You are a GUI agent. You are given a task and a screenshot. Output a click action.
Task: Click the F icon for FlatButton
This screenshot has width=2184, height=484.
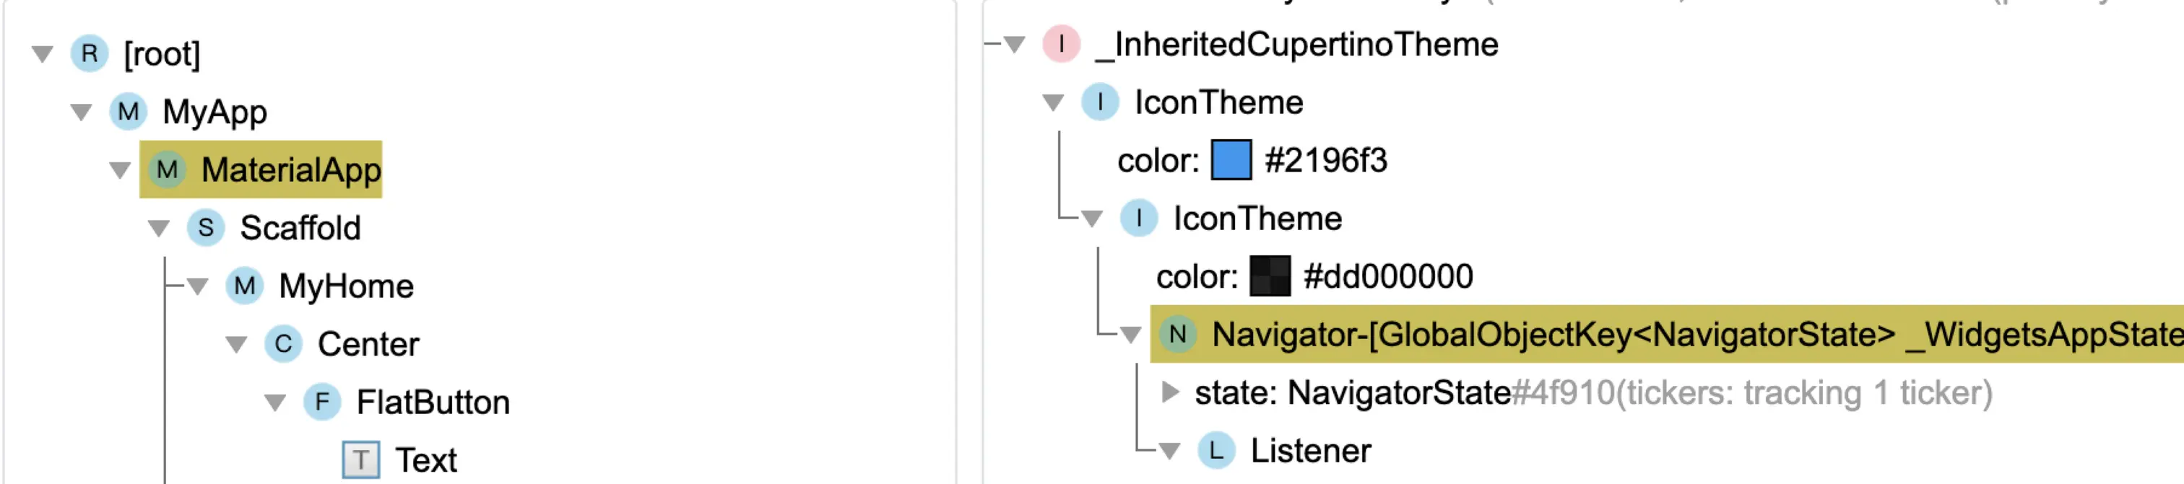tap(322, 402)
